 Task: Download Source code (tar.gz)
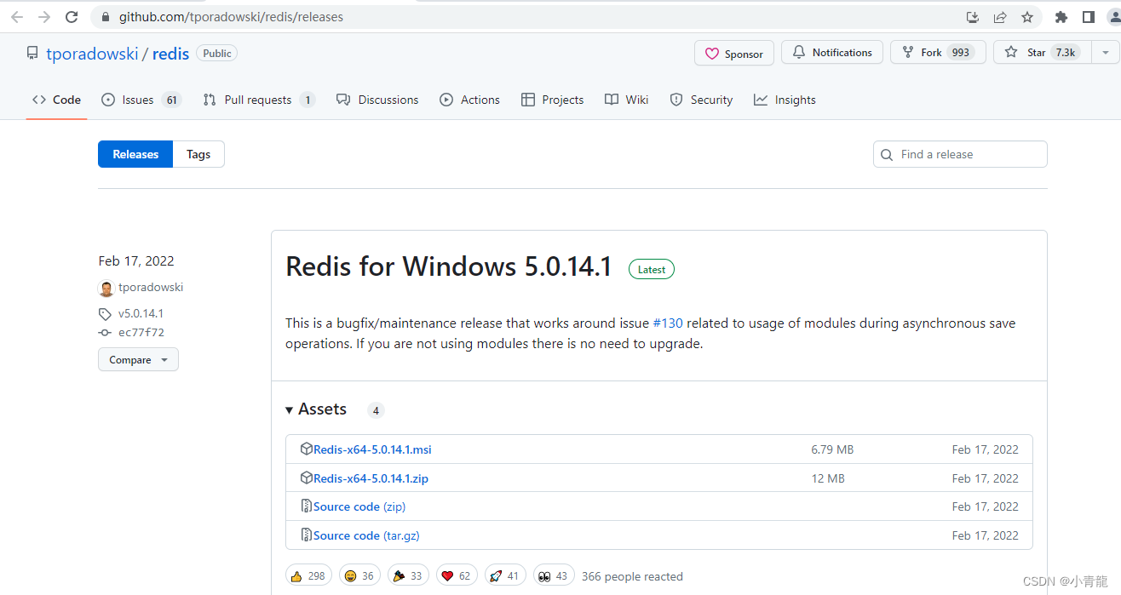366,535
